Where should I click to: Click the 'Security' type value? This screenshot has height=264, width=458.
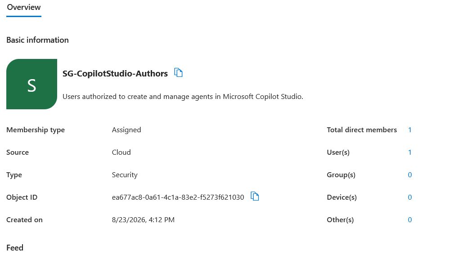click(125, 175)
